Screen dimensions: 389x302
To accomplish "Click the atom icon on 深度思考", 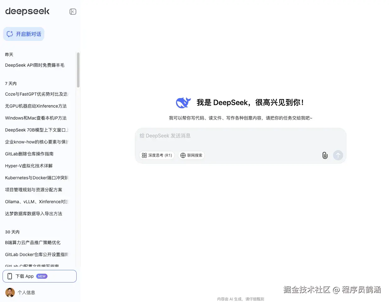I will click(x=144, y=155).
